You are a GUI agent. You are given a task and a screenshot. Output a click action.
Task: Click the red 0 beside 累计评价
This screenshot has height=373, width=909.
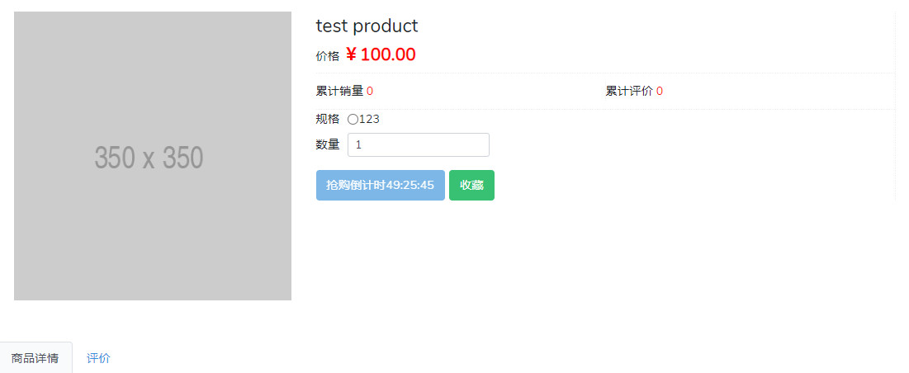click(660, 91)
